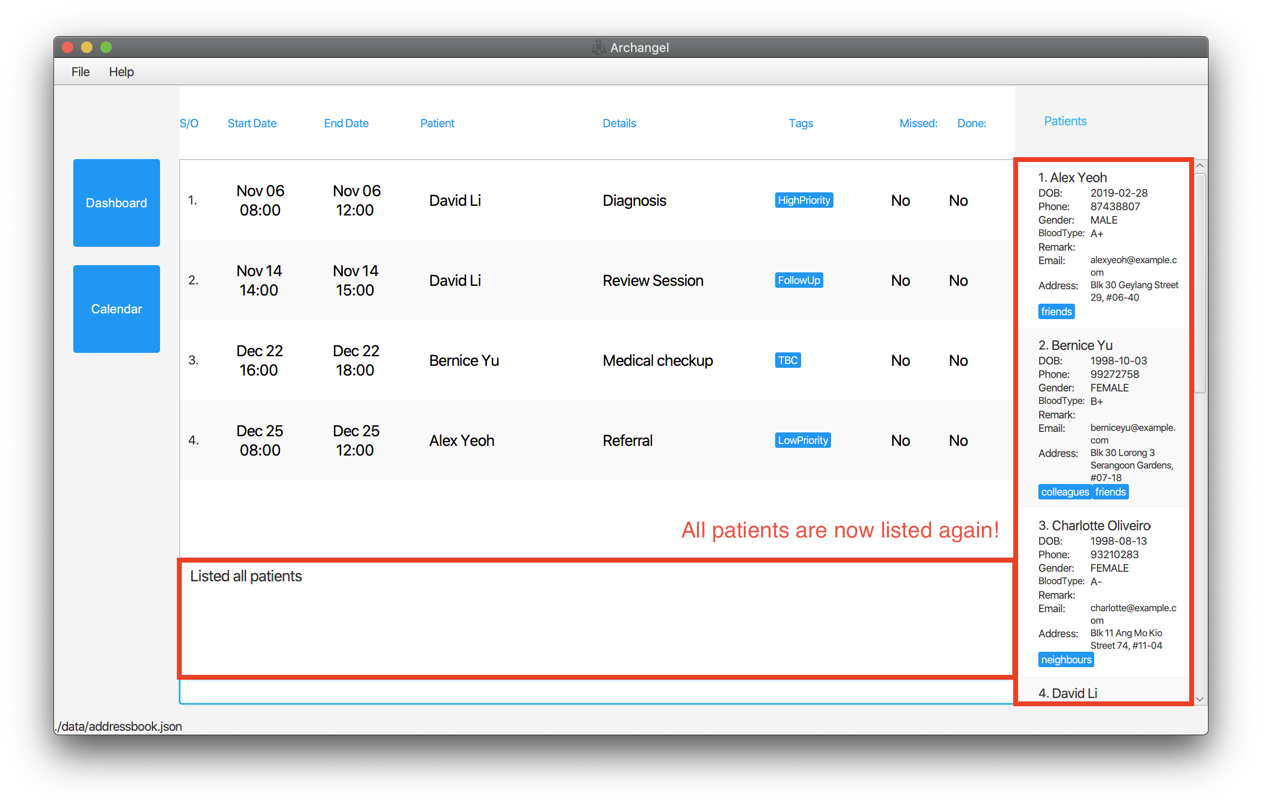Image resolution: width=1262 pixels, height=806 pixels.
Task: Click end date 'Dec 25 12:00'
Action: 355,441
